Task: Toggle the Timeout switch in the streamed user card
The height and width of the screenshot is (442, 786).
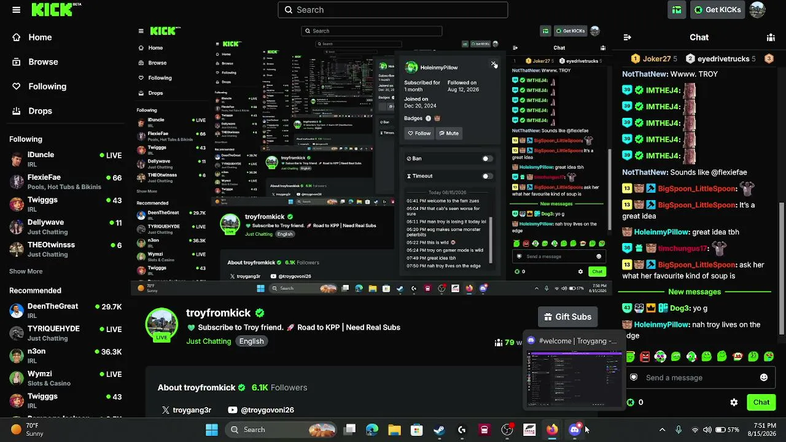Action: 487,176
